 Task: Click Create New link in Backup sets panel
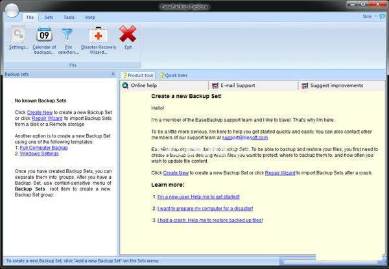click(40, 112)
